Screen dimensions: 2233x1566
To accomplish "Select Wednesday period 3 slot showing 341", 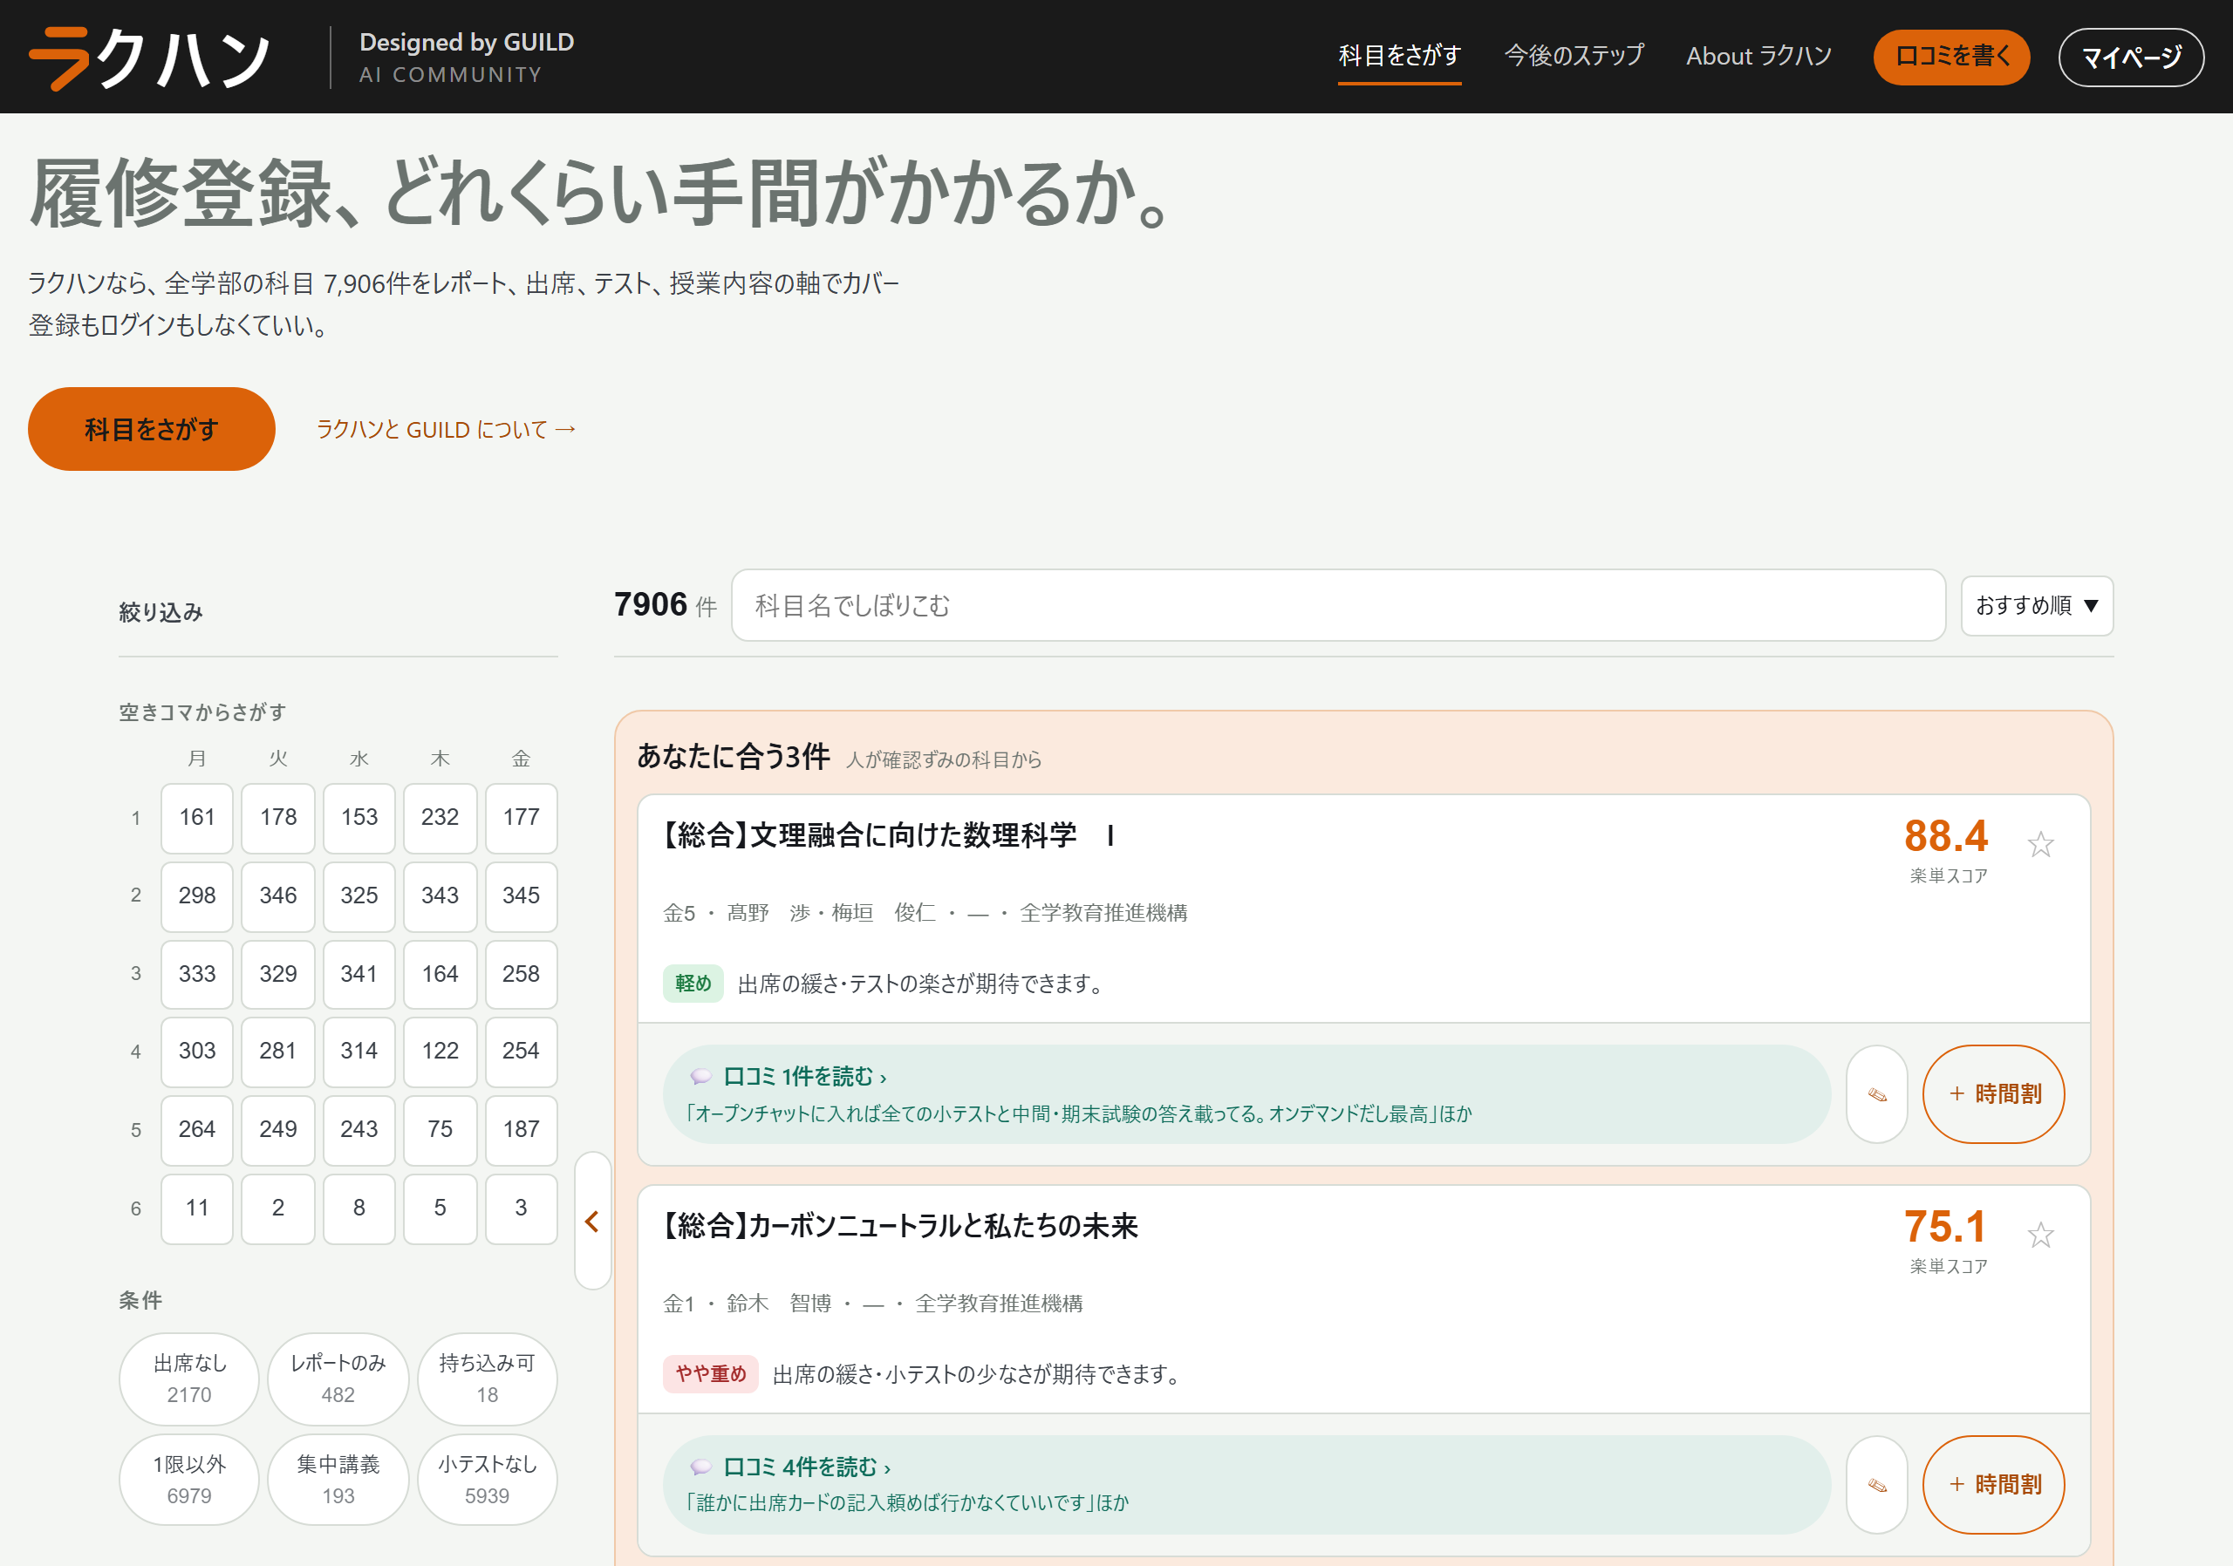I will point(359,974).
